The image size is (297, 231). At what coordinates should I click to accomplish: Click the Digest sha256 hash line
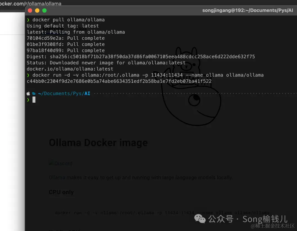click(x=141, y=57)
